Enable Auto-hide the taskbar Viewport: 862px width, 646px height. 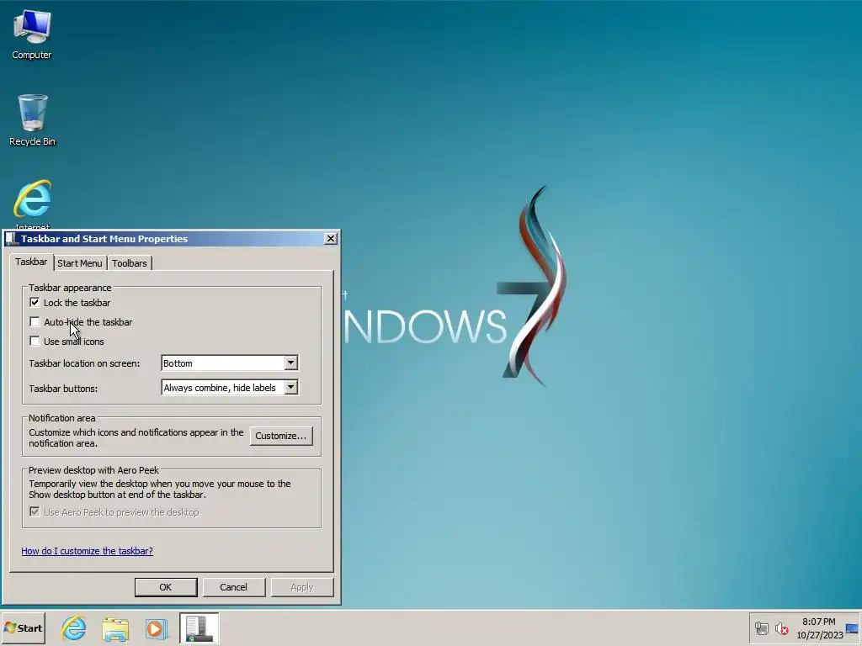35,322
